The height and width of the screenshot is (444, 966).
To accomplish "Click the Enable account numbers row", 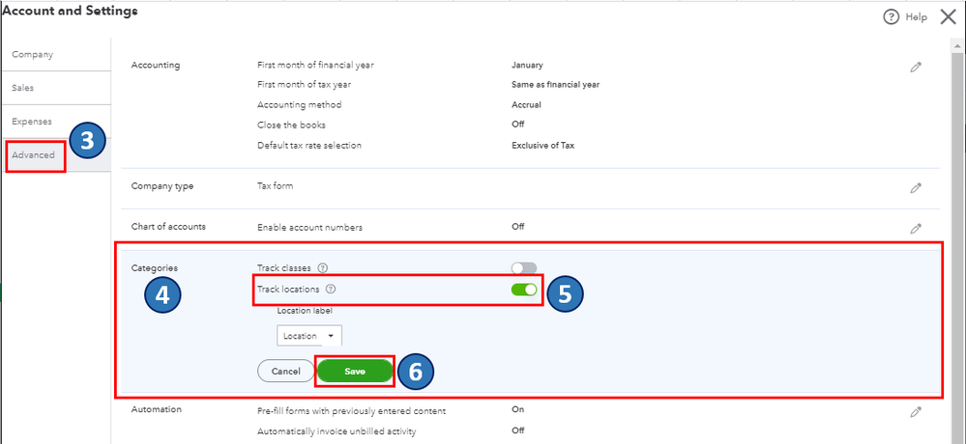I will (x=309, y=228).
